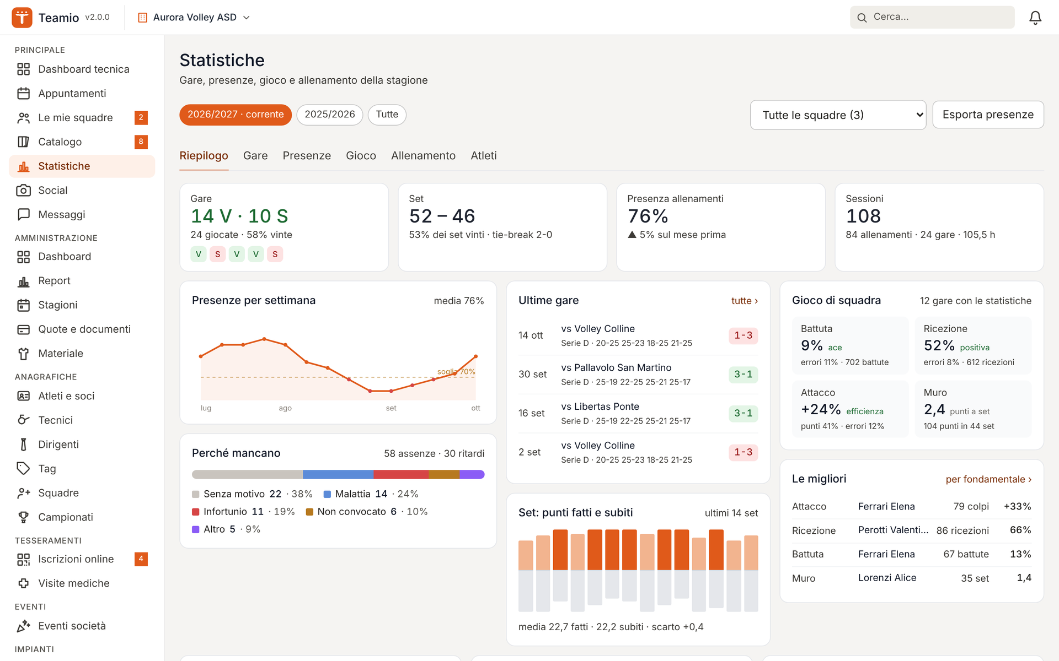The height and width of the screenshot is (661, 1059).
Task: Click the purple Altro legend swatch
Action: [x=196, y=529]
